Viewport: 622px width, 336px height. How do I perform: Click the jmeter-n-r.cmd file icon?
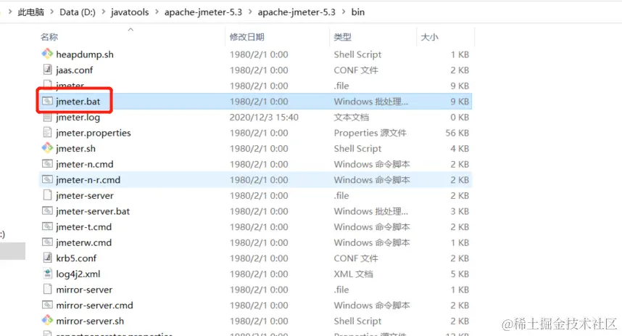click(47, 179)
